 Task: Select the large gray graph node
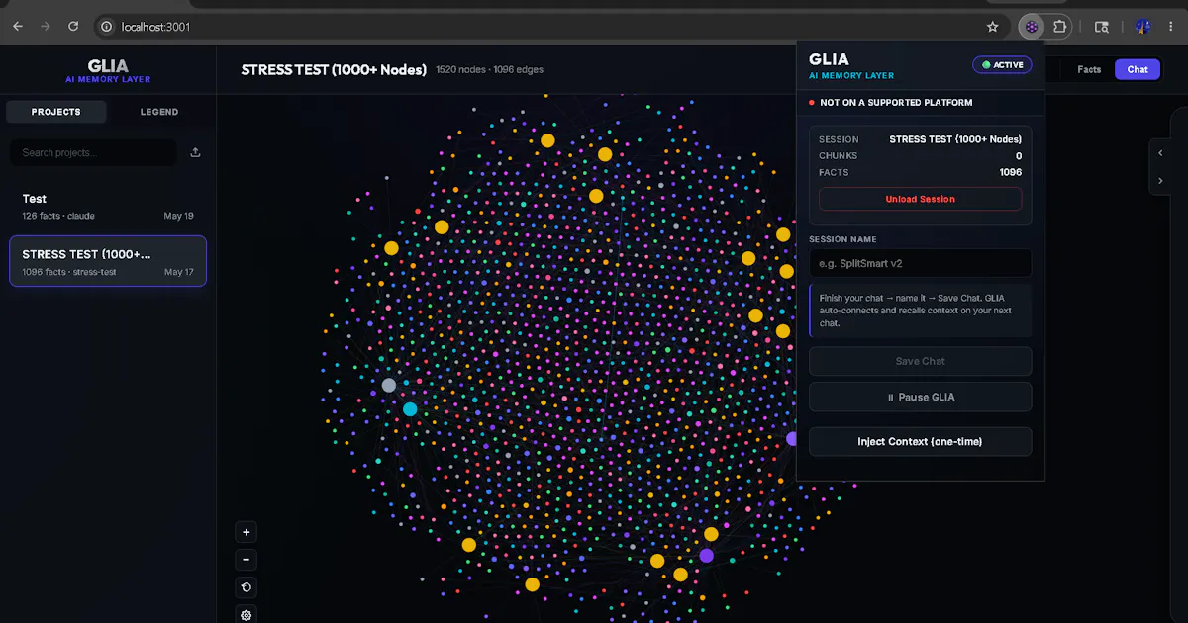[389, 385]
